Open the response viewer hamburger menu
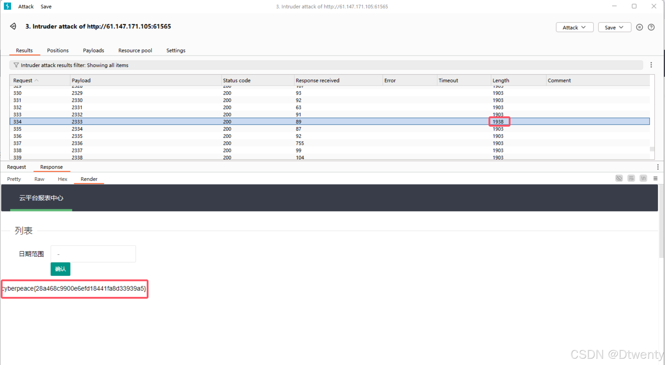 655,178
